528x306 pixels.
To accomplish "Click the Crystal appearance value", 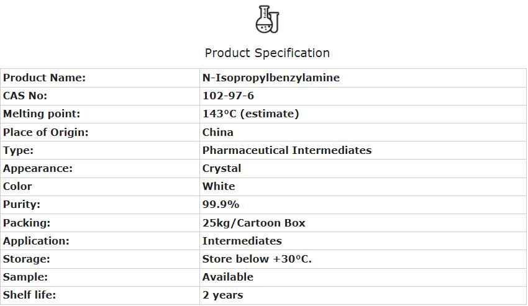I will coord(222,168).
